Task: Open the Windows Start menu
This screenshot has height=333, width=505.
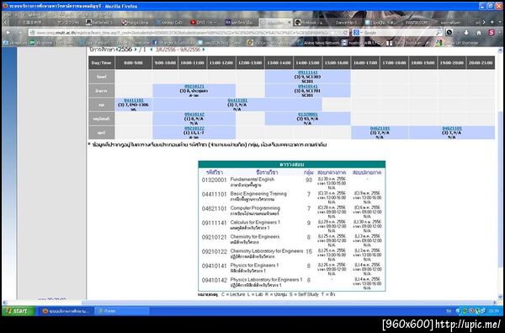Action: 19,311
